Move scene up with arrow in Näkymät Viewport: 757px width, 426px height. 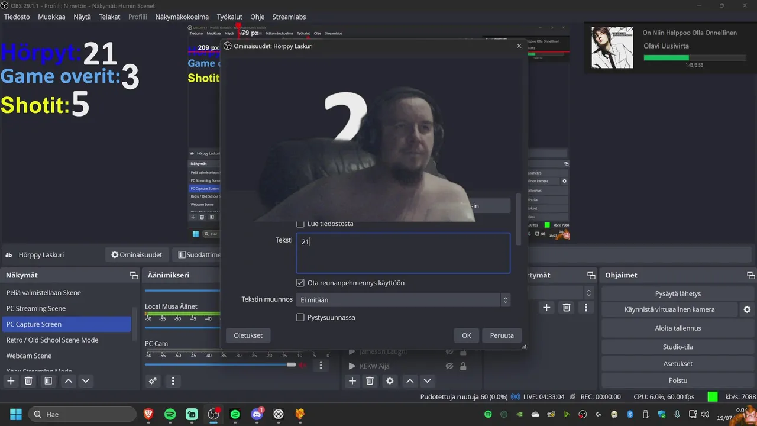tap(69, 381)
